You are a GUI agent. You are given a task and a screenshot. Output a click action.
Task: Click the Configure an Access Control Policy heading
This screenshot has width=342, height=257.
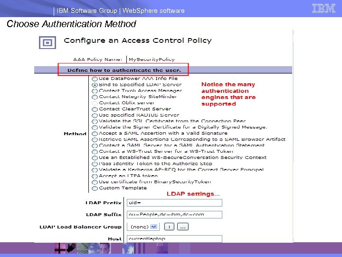click(138, 40)
